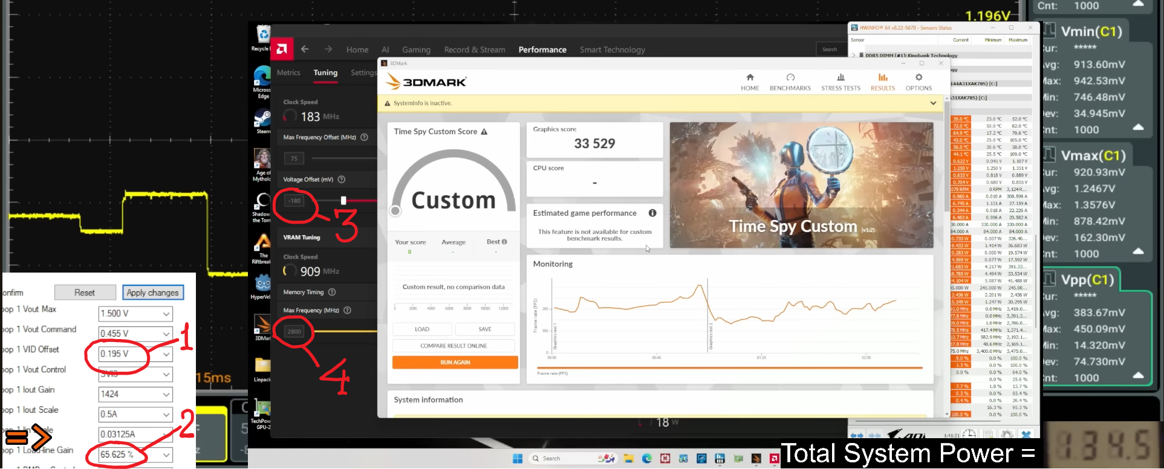
Task: Open the Vout Command dropdown showing 0.455 V
Action: (135, 334)
